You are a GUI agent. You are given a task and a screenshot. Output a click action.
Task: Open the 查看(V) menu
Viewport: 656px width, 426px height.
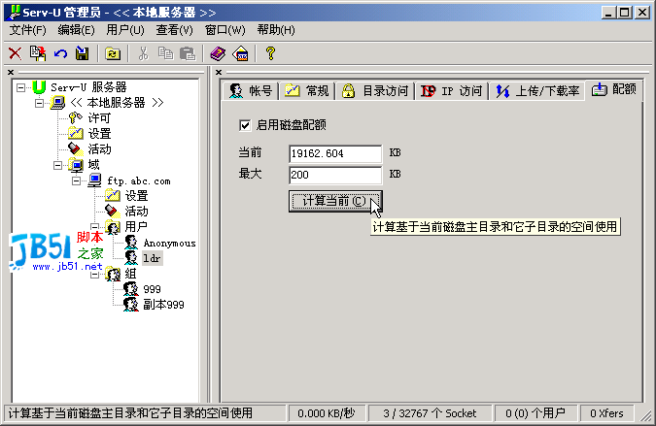175,30
